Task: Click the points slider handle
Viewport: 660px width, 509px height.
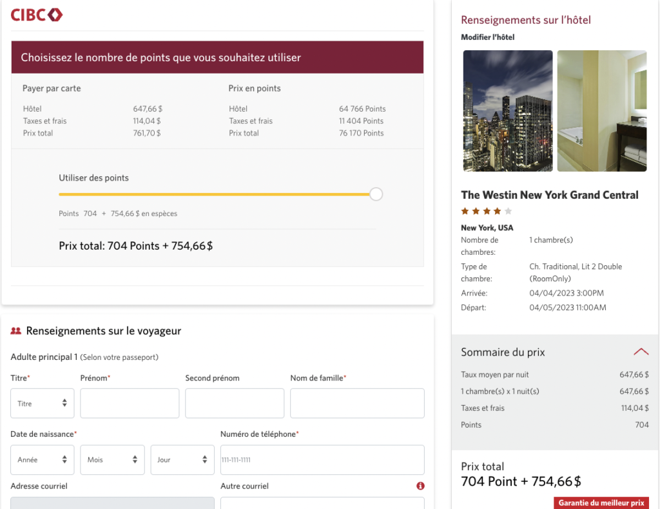Action: click(376, 194)
